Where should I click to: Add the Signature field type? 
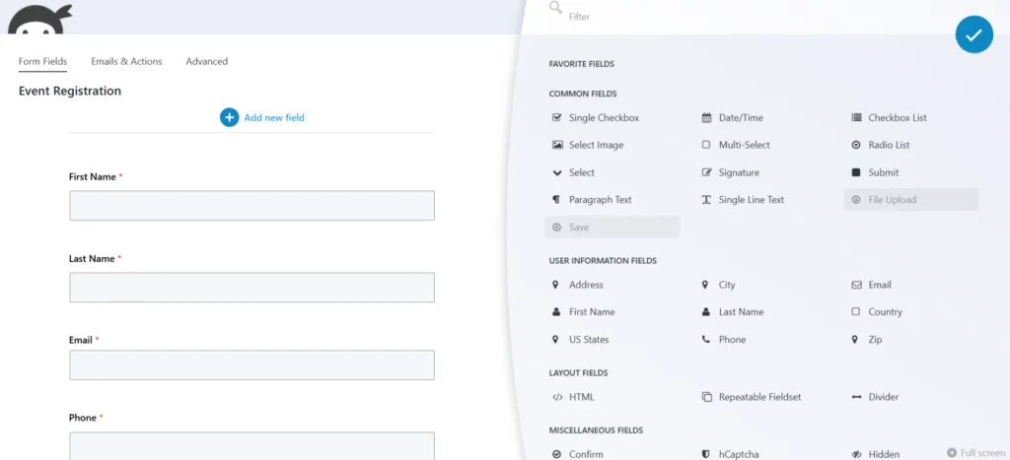(730, 172)
